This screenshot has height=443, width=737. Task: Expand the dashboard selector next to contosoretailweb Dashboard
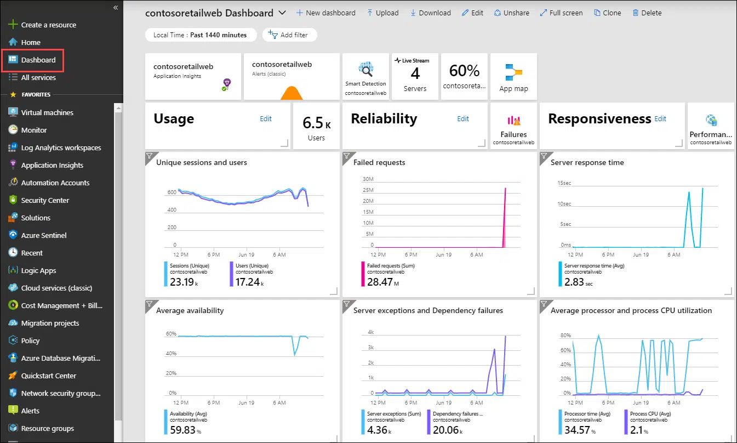(x=283, y=13)
